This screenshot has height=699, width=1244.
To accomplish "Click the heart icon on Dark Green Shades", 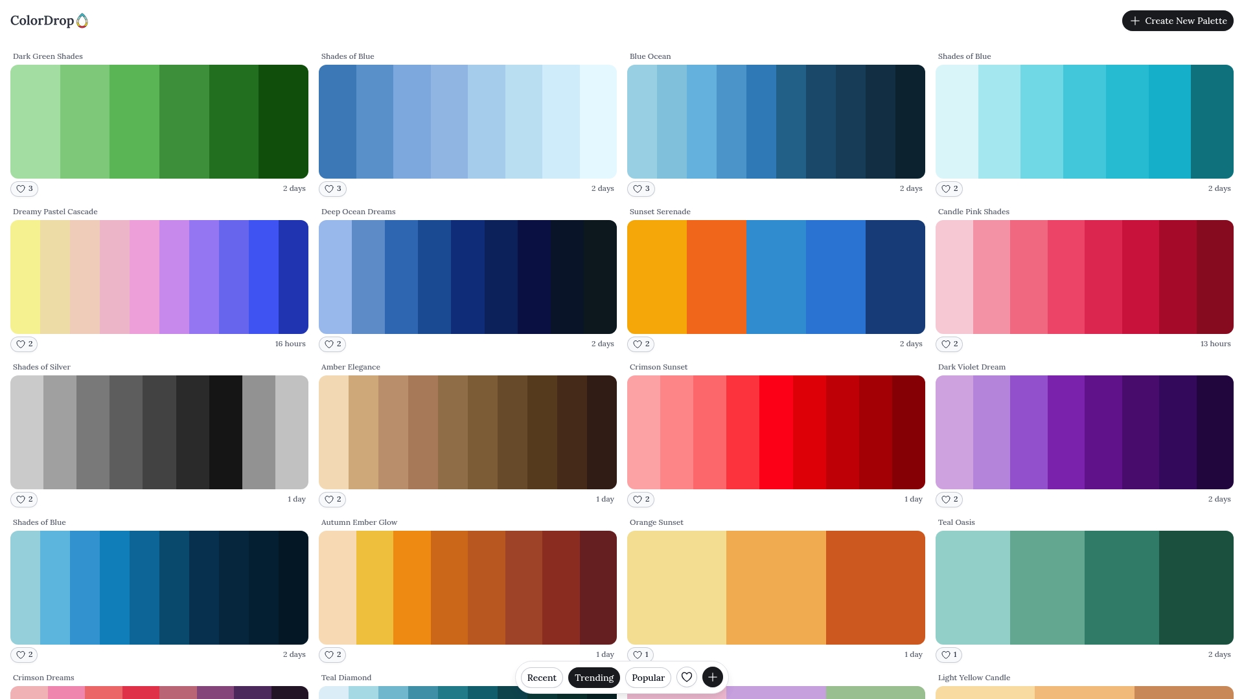I will (x=21, y=188).
